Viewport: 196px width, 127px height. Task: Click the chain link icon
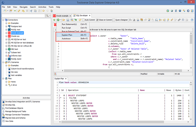[179, 20]
